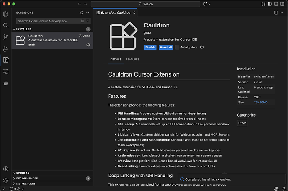Toggle the bottom panel

276,4
